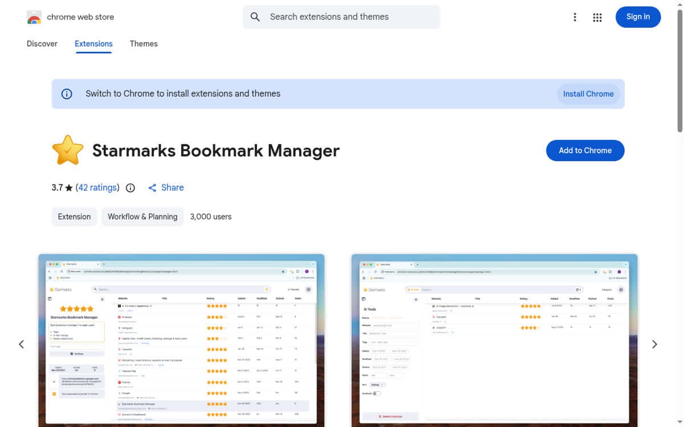Image resolution: width=684 pixels, height=427 pixels.
Task: Click the search magnifier icon
Action: pyautogui.click(x=255, y=17)
